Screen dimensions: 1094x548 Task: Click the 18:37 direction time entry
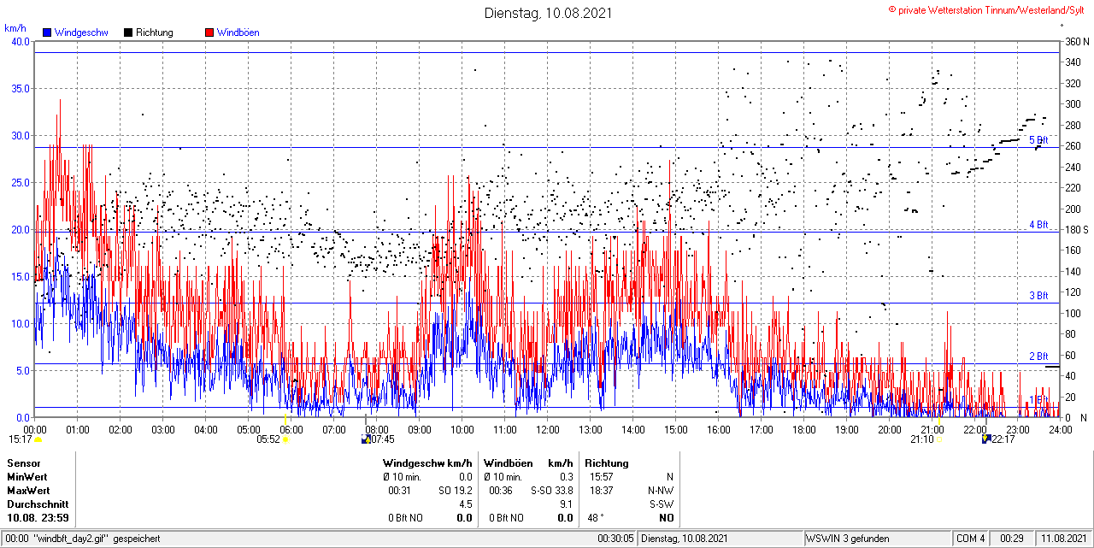(x=602, y=490)
